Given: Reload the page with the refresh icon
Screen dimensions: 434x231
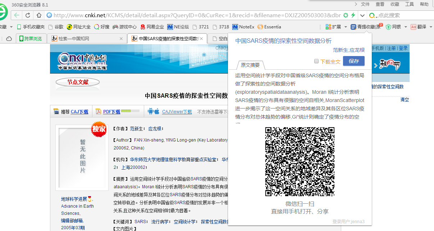Looking at the screenshot, I should [28, 15].
